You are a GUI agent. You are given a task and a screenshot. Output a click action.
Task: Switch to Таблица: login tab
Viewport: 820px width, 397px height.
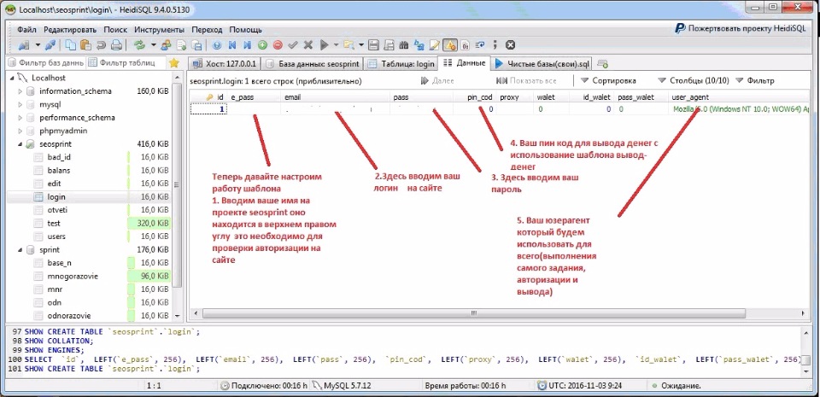(x=401, y=64)
